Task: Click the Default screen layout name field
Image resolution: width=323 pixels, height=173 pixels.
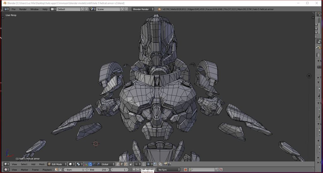Action: coord(68,9)
